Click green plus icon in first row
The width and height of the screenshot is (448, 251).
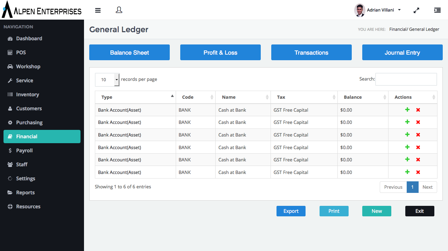click(x=407, y=110)
